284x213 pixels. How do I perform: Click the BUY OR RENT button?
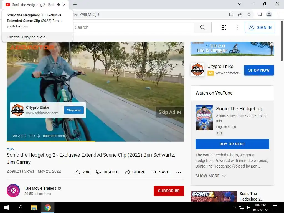(232, 144)
